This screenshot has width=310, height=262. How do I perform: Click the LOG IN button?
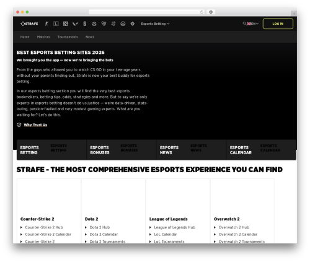point(278,24)
